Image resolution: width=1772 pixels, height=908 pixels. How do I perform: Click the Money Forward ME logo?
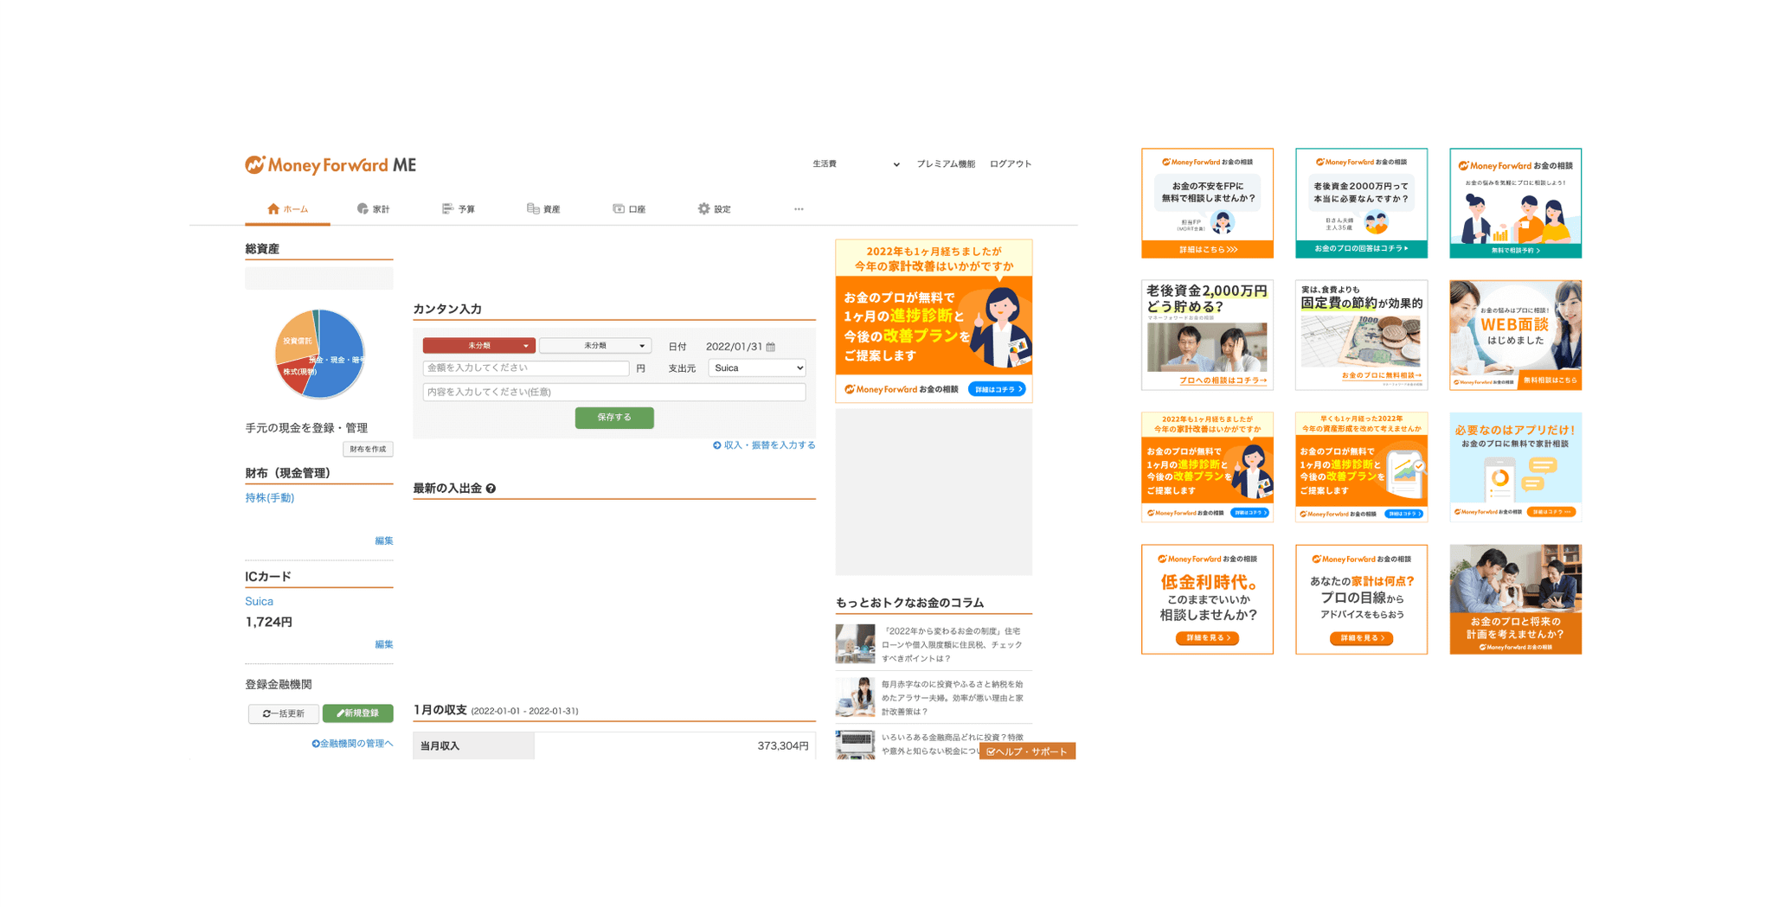(x=331, y=164)
